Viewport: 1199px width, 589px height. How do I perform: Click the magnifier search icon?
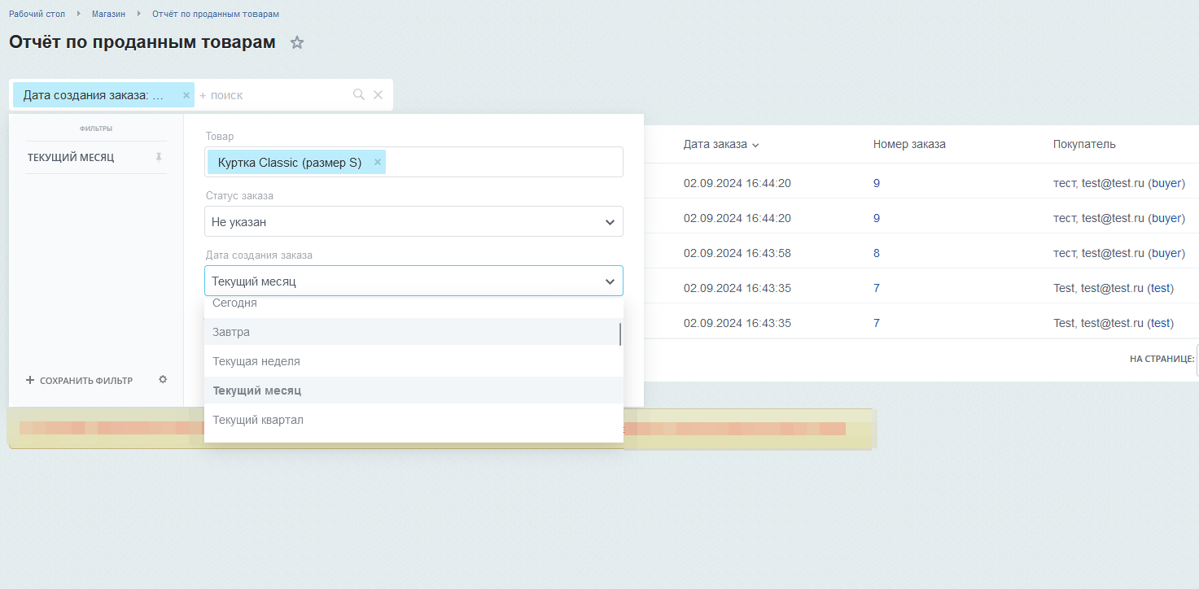(358, 95)
